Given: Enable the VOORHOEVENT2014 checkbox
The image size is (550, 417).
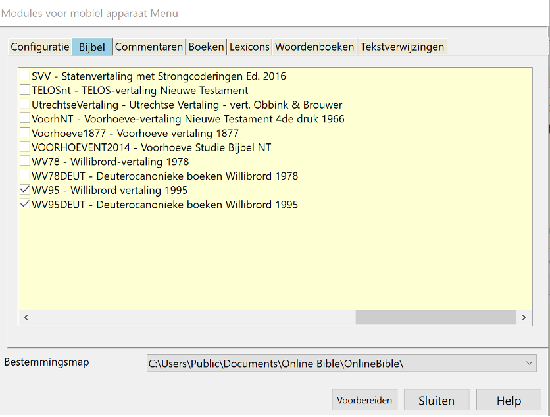Looking at the screenshot, I should click(25, 147).
